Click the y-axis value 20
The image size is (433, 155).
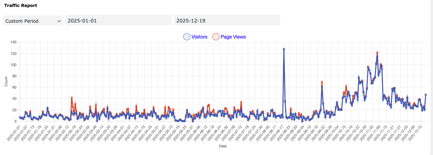point(15,110)
